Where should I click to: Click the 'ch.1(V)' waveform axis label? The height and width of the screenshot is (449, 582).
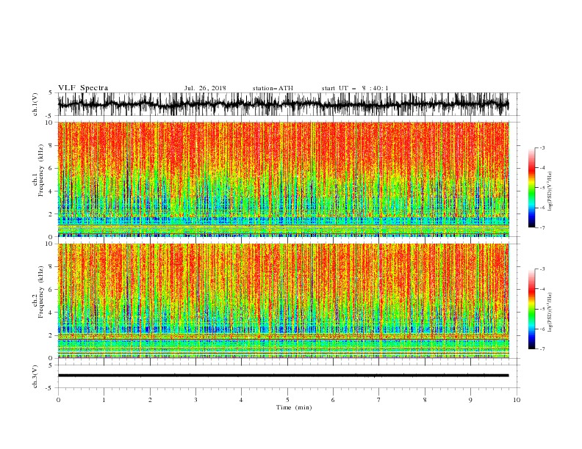pos(35,104)
